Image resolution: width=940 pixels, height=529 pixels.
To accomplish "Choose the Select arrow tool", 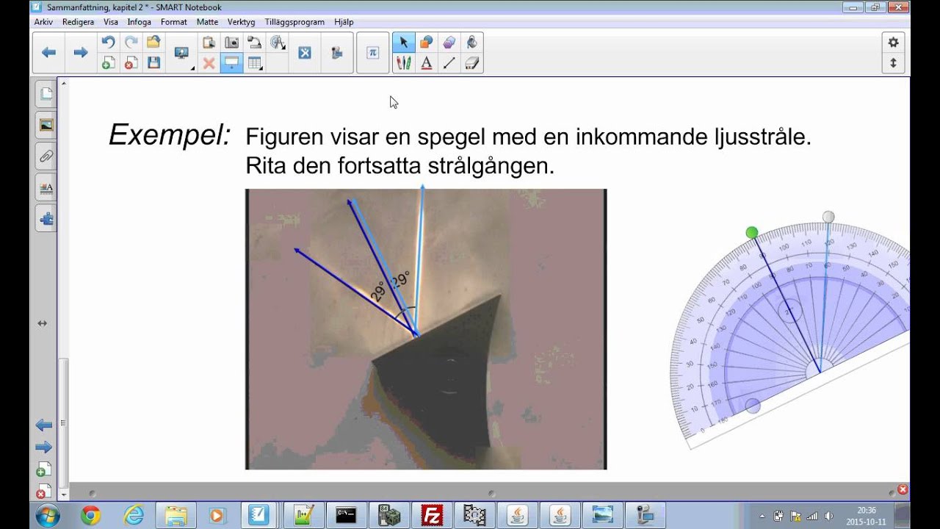I will pyautogui.click(x=403, y=42).
